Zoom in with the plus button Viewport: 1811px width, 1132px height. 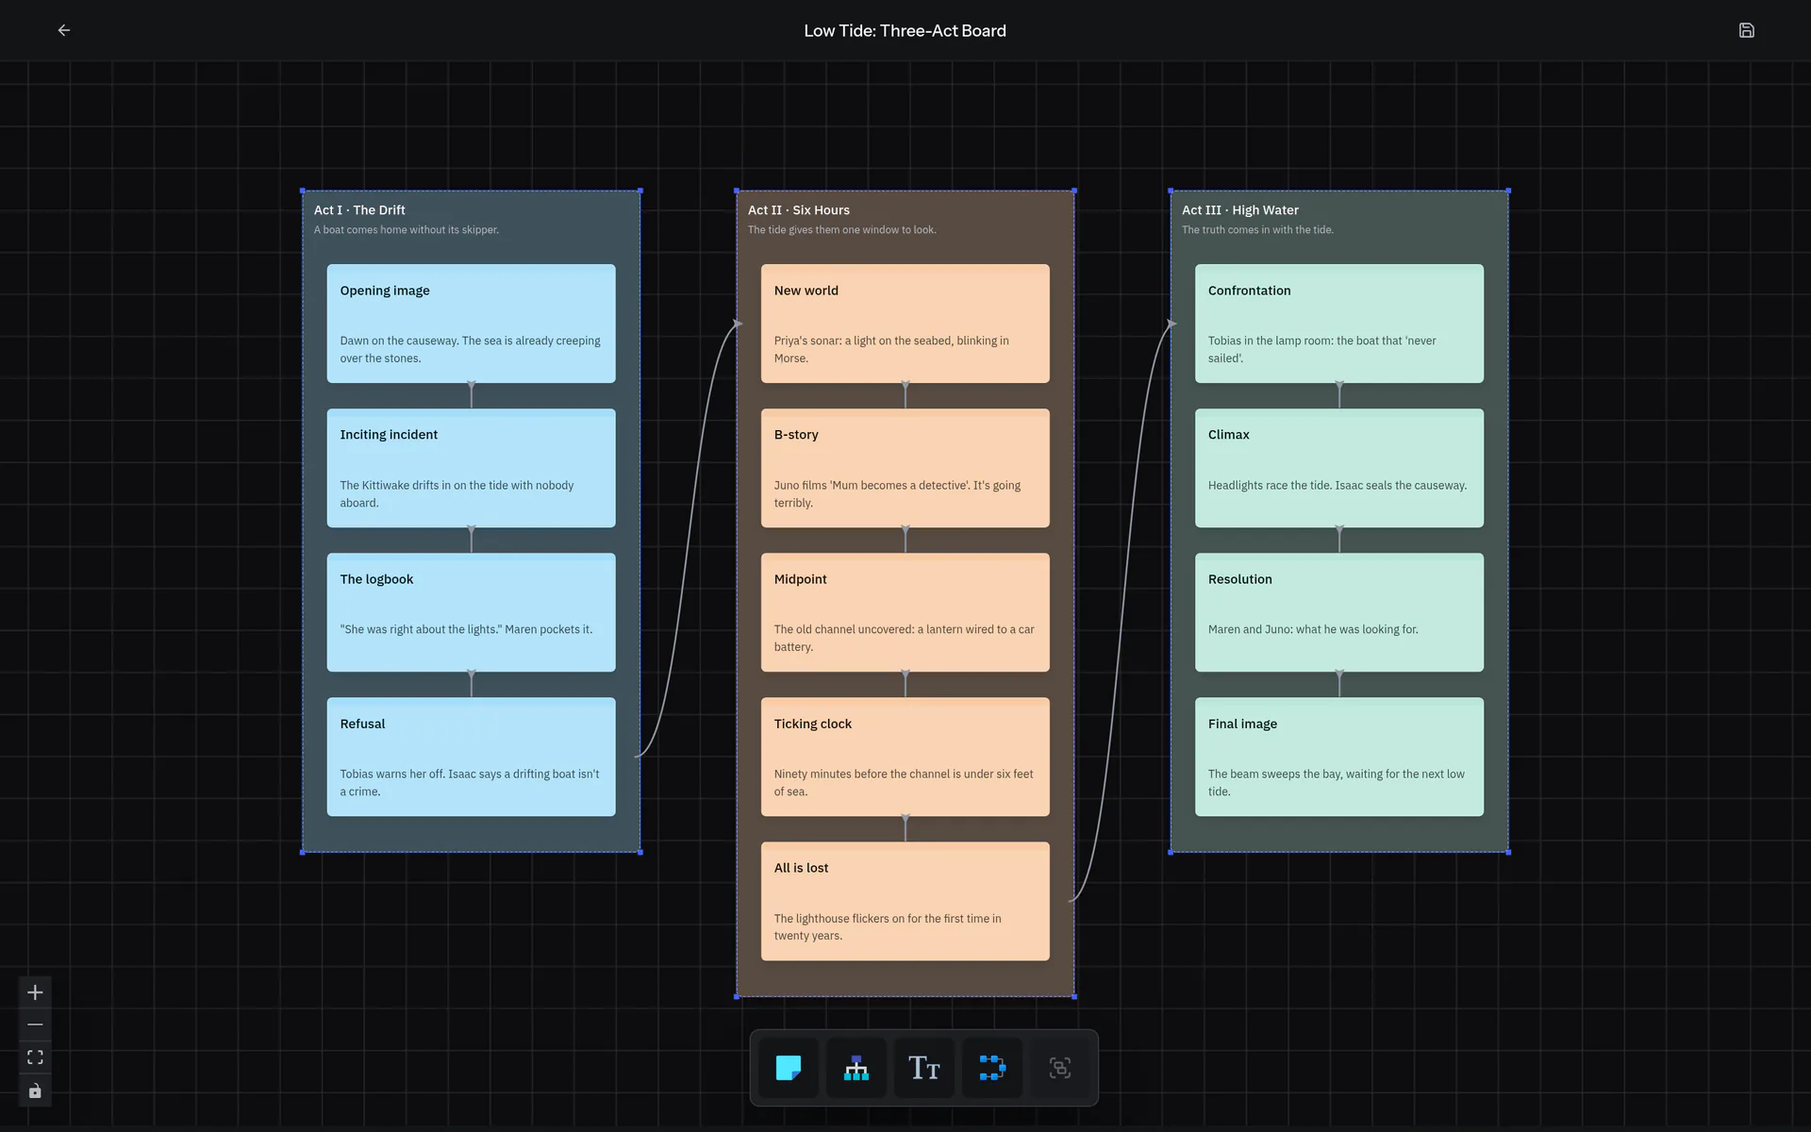point(35,992)
